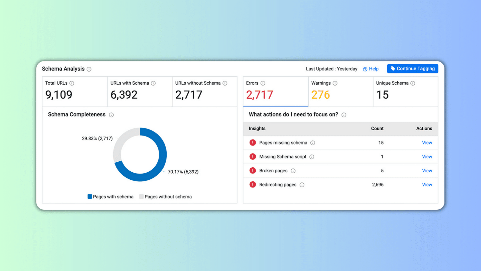Open the Help link

[371, 69]
